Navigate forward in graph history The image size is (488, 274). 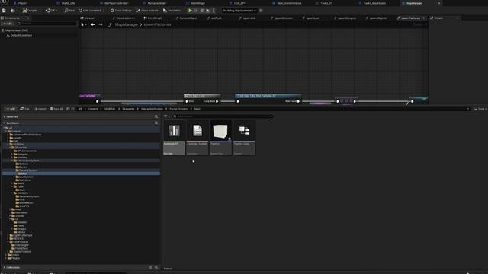point(101,24)
